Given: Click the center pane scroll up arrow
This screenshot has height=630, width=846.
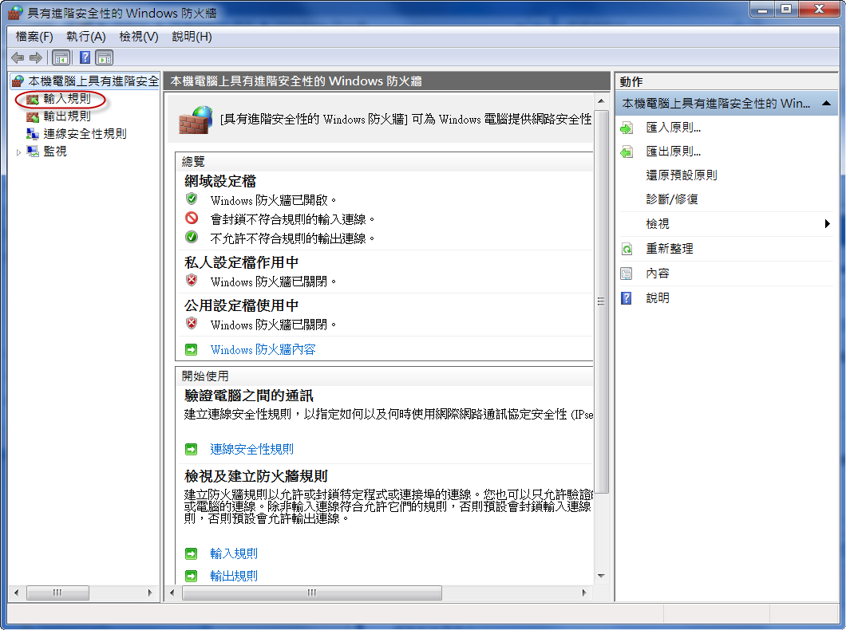Looking at the screenshot, I should [x=601, y=101].
